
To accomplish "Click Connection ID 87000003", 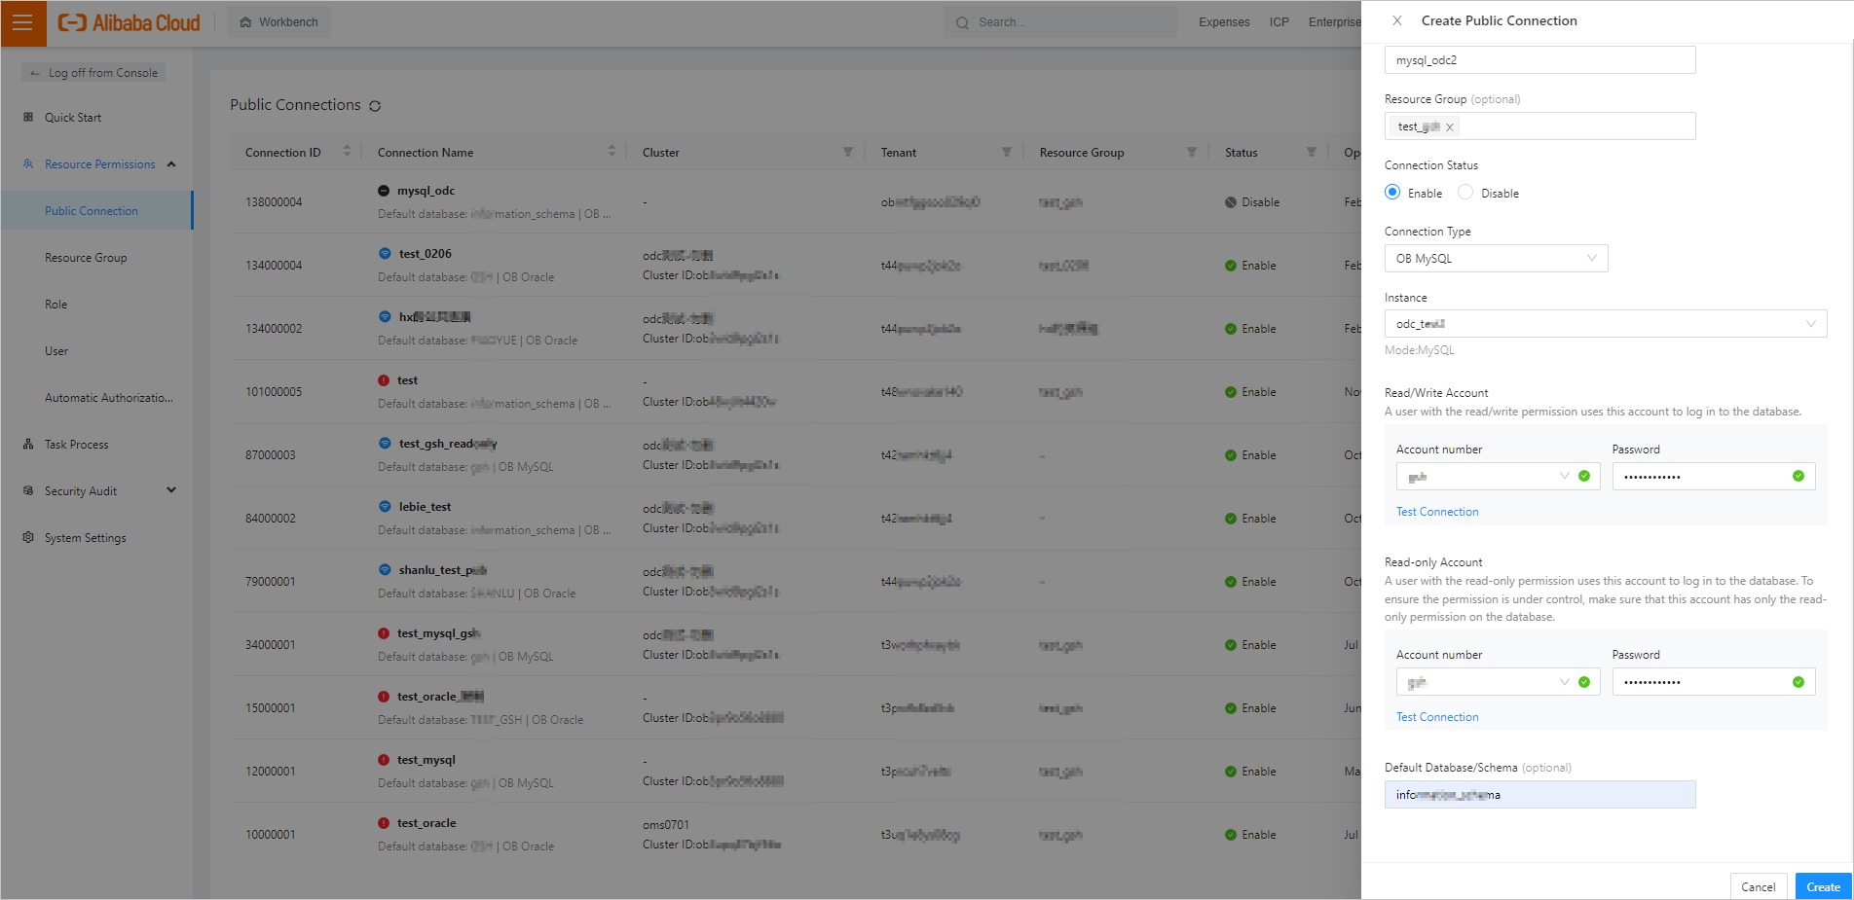I will 271,455.
